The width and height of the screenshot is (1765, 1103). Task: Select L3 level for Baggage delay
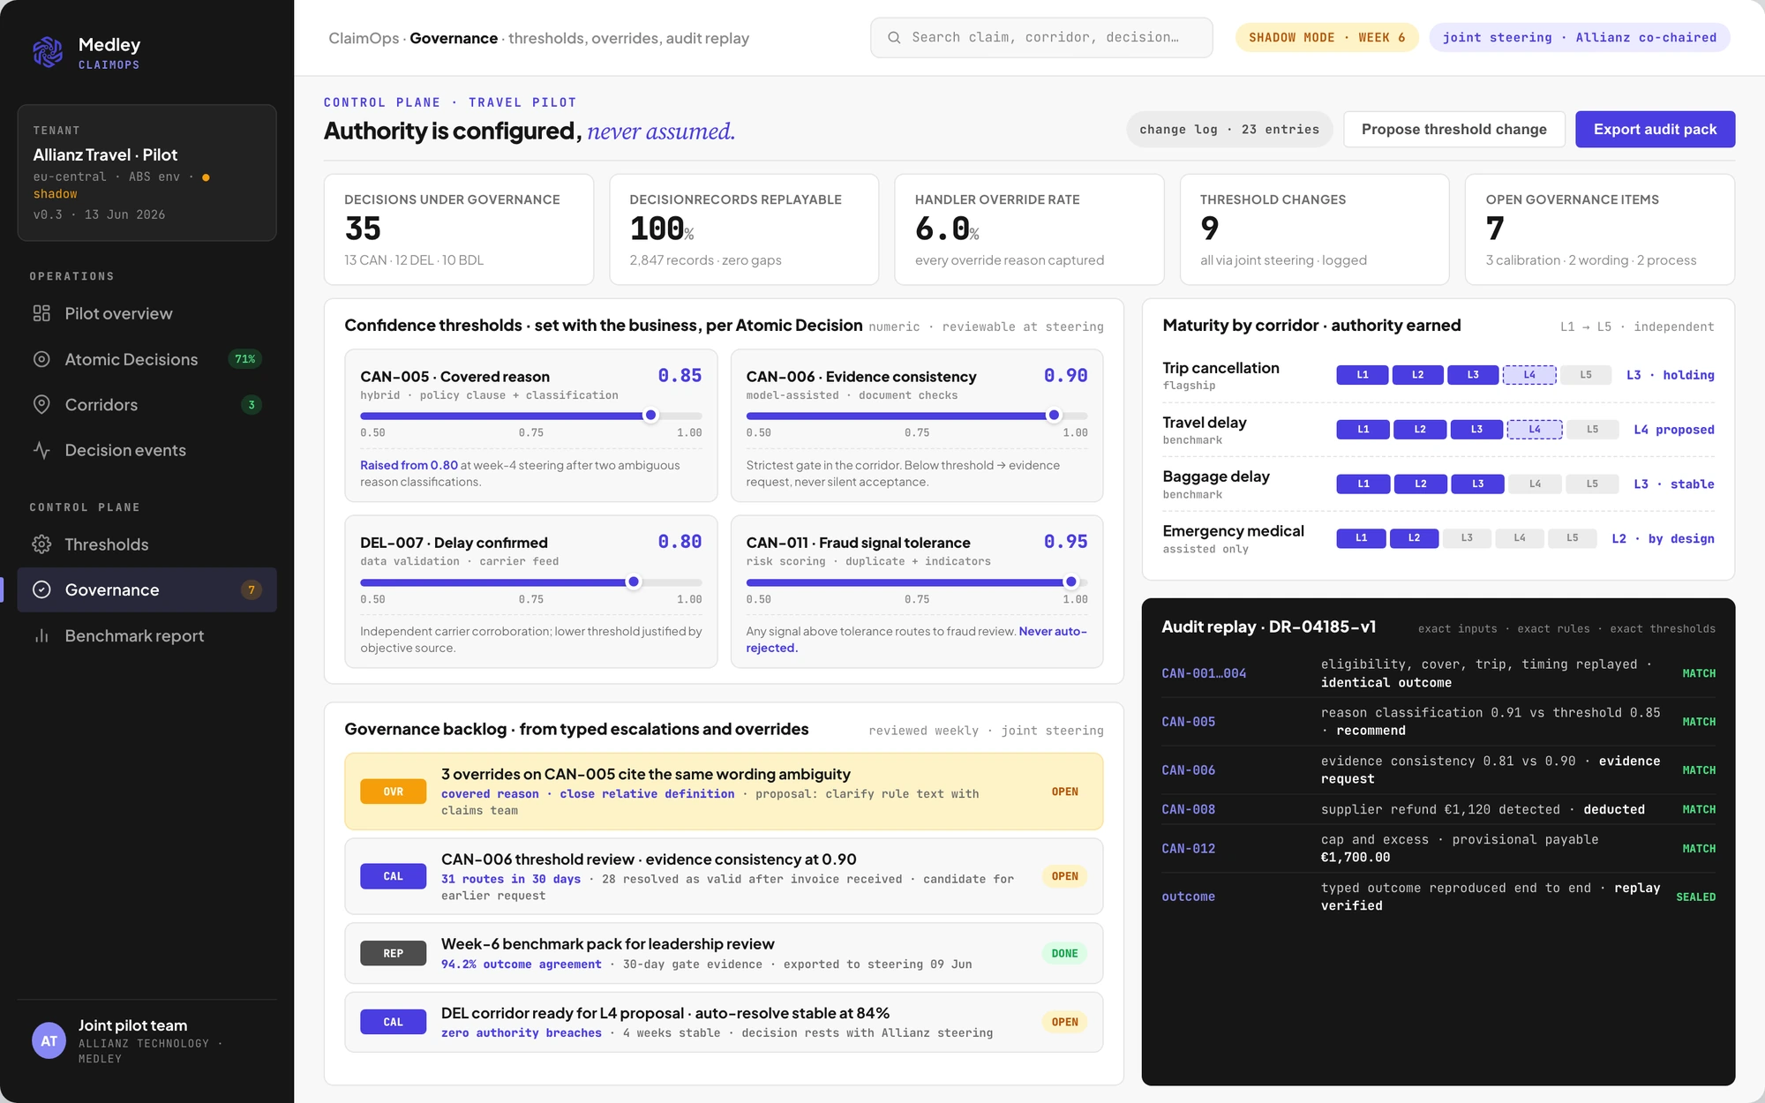[x=1478, y=484]
